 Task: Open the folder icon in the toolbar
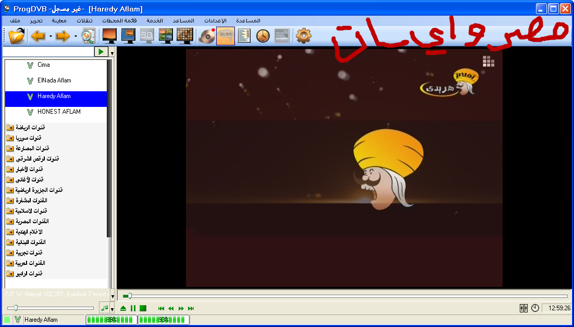(17, 36)
